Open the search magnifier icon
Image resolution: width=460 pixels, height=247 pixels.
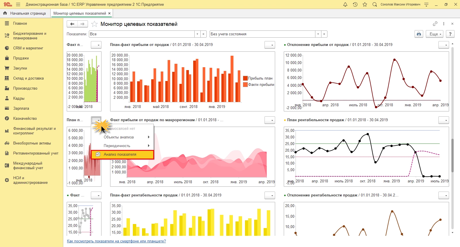[x=374, y=4]
